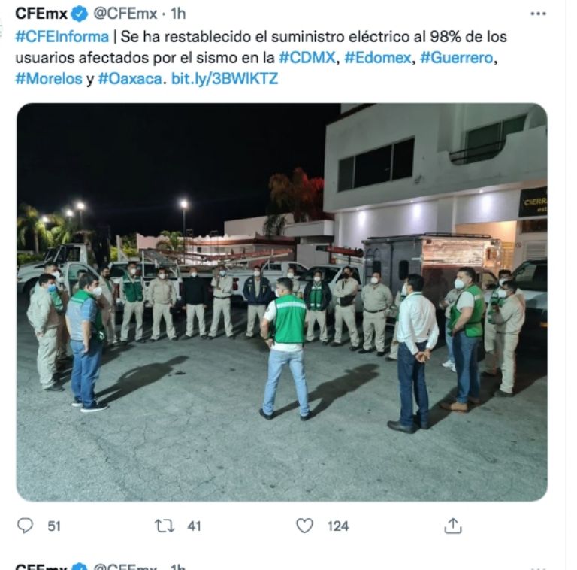The width and height of the screenshot is (577, 570).
Task: Follow the #CFEInforma hashtag
Action: pos(62,37)
